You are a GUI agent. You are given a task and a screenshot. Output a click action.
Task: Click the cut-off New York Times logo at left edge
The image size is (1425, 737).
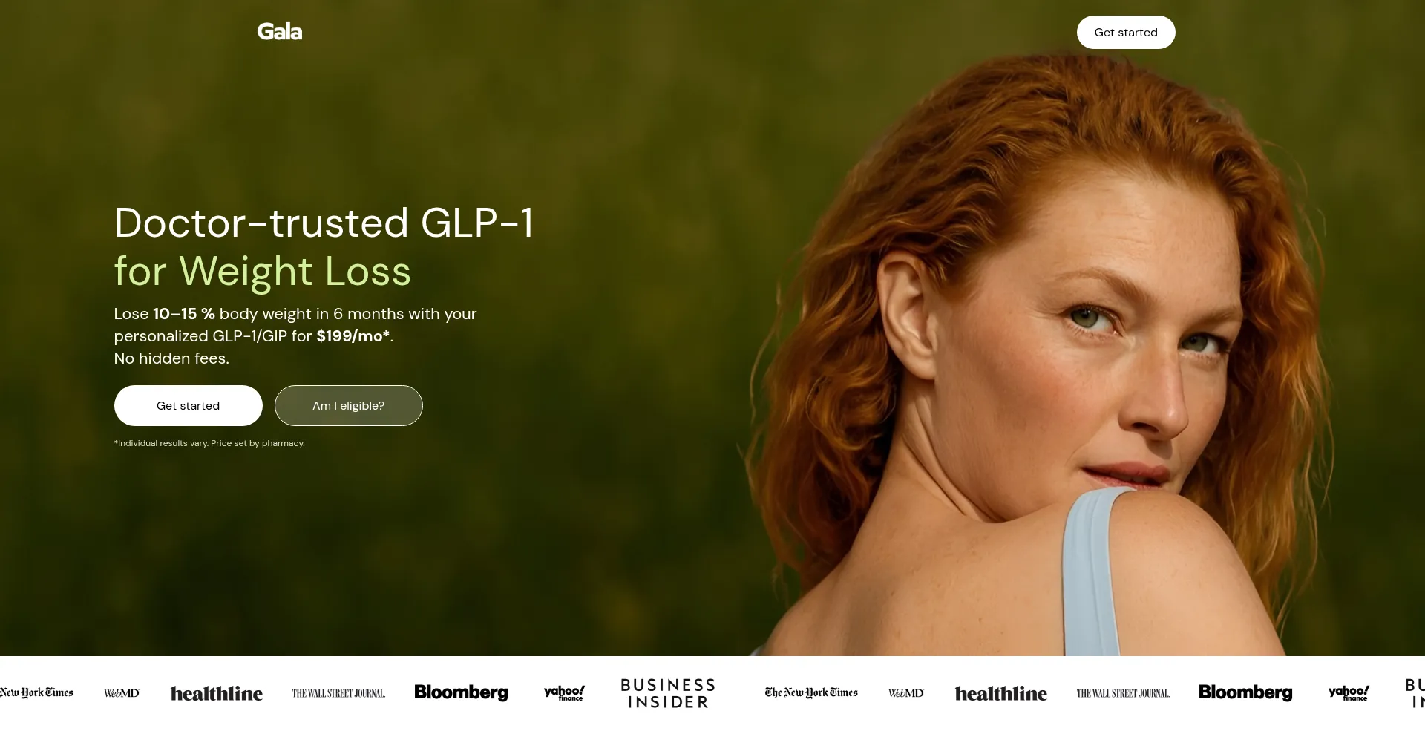(x=36, y=692)
